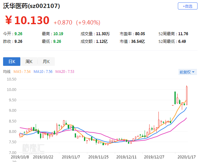Add stock to watchlist with +自选 button
The height and width of the screenshot is (162, 200).
tap(187, 6)
